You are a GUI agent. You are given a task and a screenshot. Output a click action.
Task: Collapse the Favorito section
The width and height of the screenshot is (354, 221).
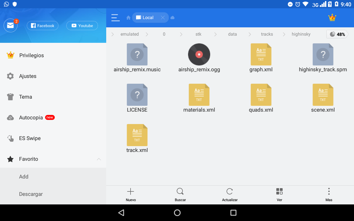(99, 159)
